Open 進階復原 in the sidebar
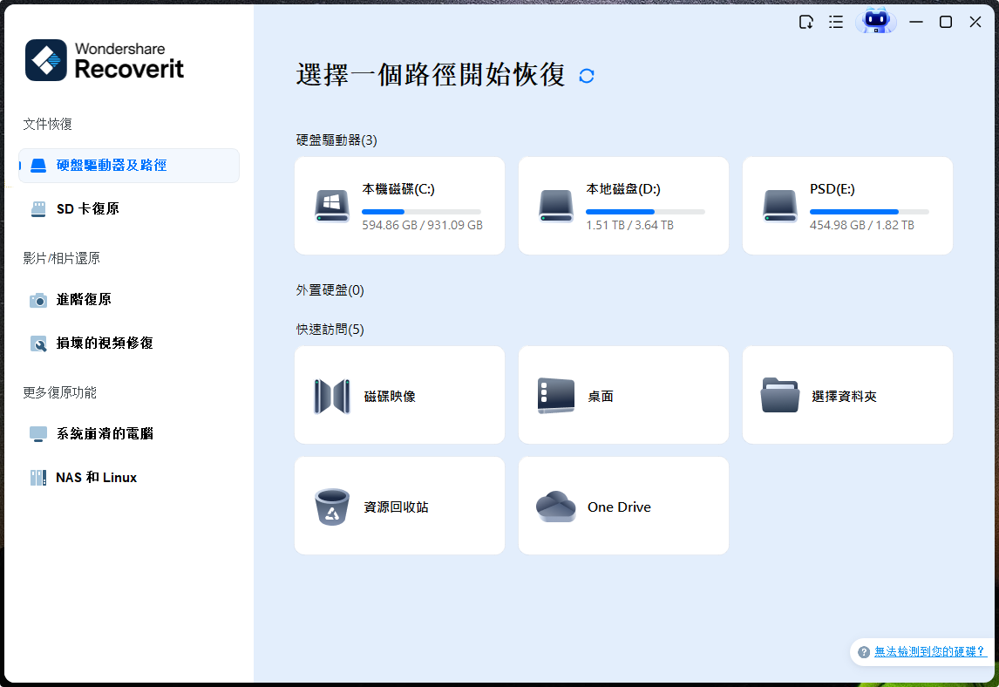 [129, 300]
